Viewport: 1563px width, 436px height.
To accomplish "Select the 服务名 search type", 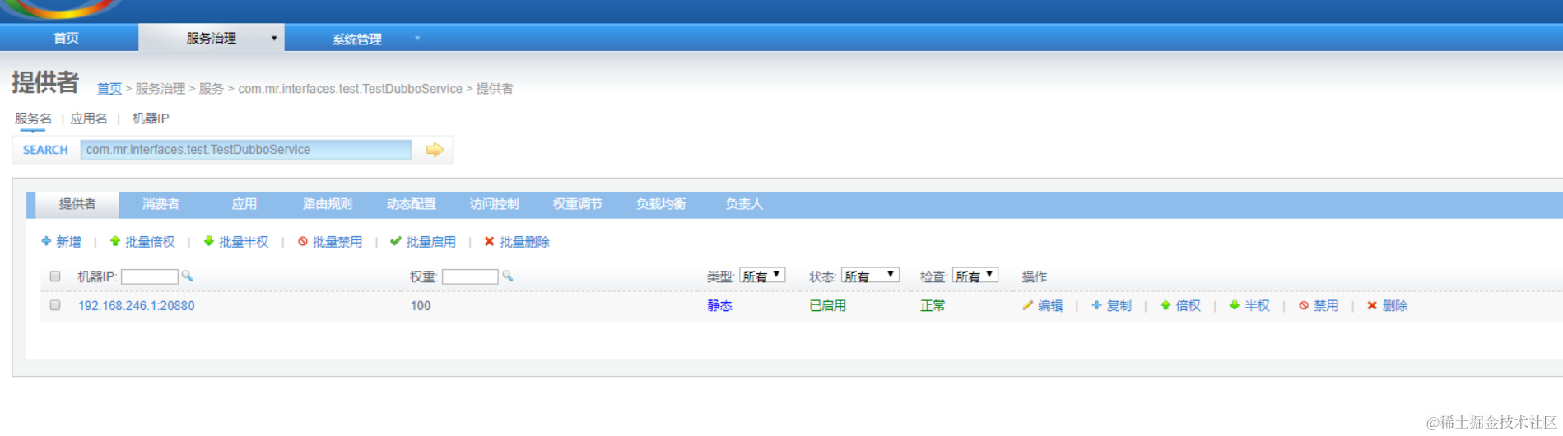I will pos(33,118).
